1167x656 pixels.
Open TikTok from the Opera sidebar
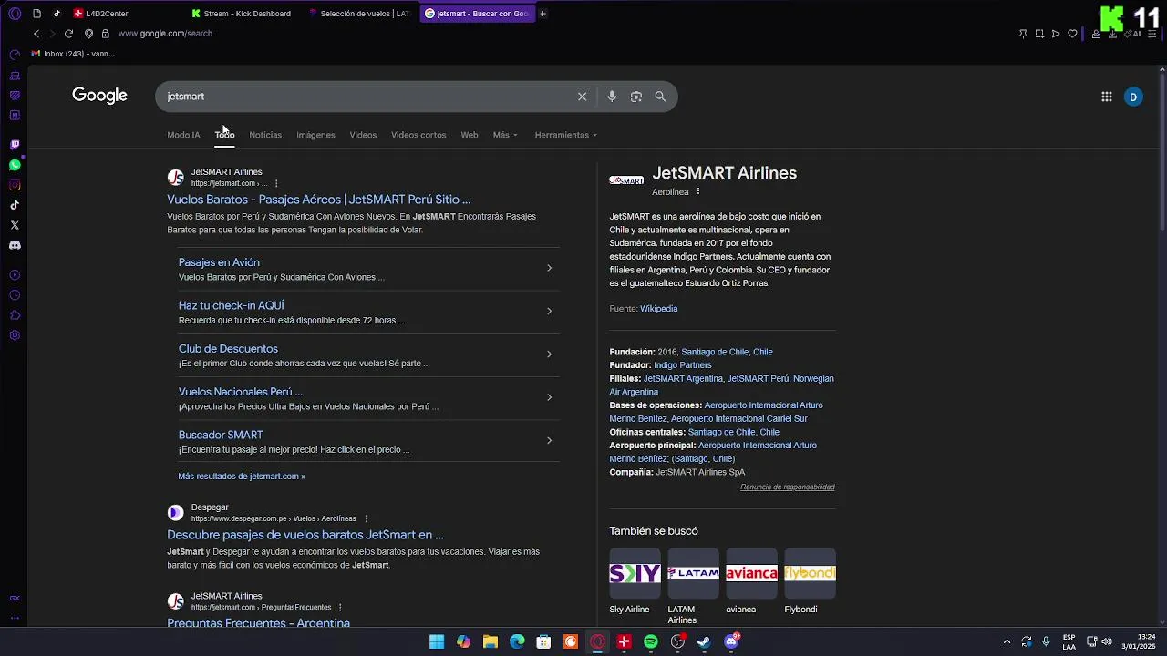15,205
